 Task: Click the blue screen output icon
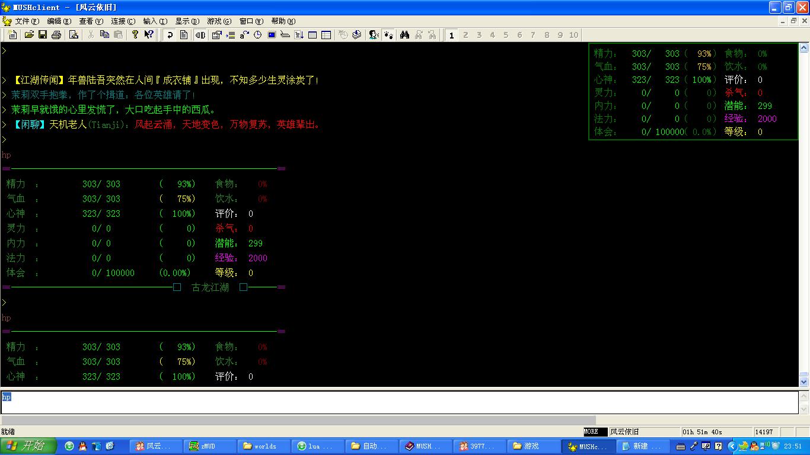[x=272, y=35]
